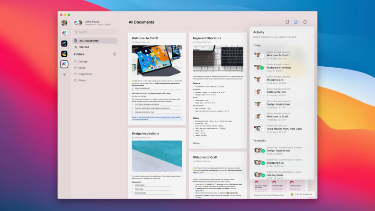Select Shopping List created entry under Yesterday
375x211 pixels.
click(x=281, y=163)
